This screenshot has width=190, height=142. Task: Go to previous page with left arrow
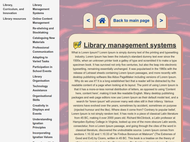[x=88, y=21]
